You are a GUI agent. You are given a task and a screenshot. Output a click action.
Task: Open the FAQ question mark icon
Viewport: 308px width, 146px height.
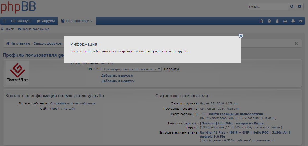point(269,21)
